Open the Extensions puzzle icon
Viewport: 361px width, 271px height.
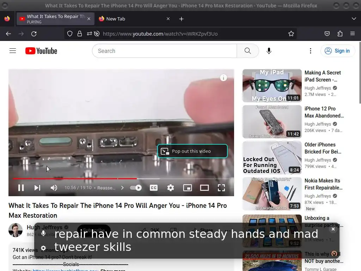(x=340, y=34)
